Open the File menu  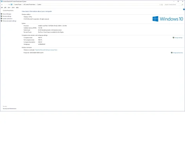click(x=2, y=7)
